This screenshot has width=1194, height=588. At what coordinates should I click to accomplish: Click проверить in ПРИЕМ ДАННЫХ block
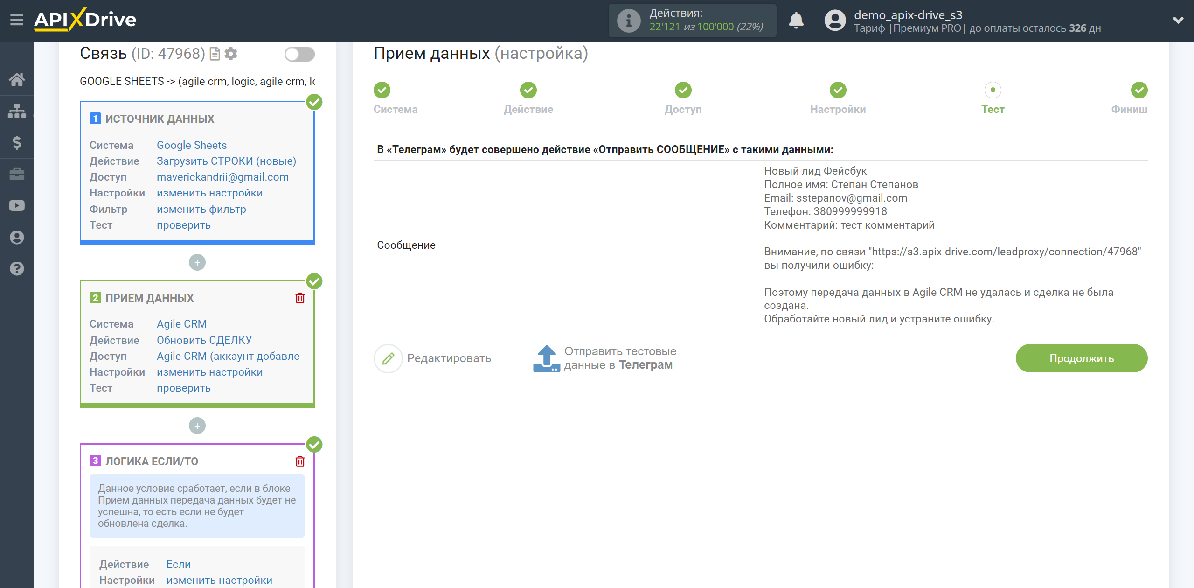[184, 388]
